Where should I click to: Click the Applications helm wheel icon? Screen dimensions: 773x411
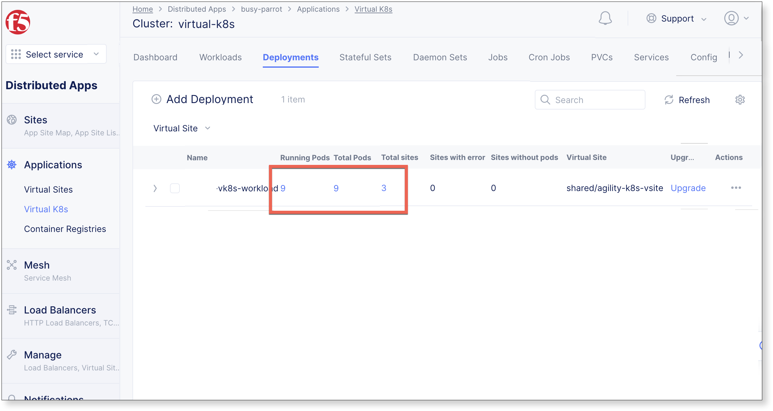pyautogui.click(x=12, y=165)
